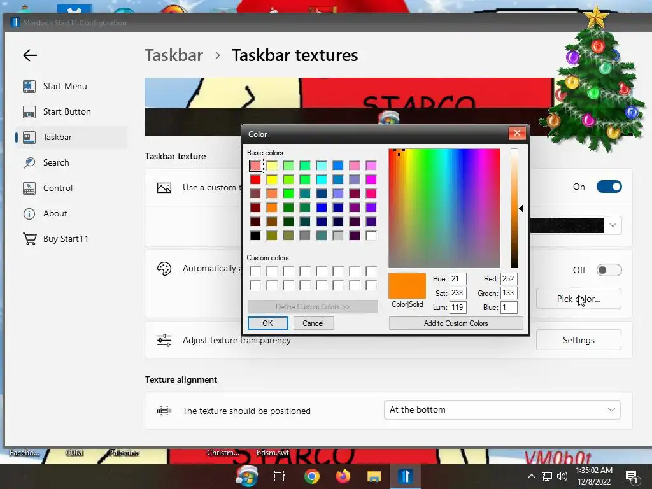Select the Taskbar sidebar section

coord(71,137)
